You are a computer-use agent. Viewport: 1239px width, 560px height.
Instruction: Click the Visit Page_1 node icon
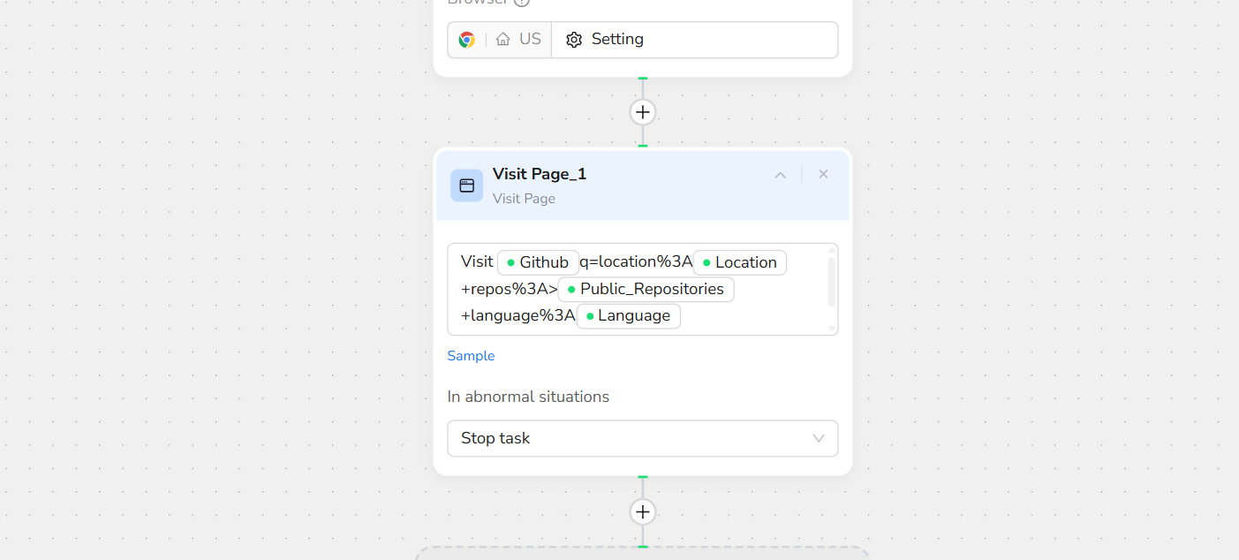[x=467, y=185]
